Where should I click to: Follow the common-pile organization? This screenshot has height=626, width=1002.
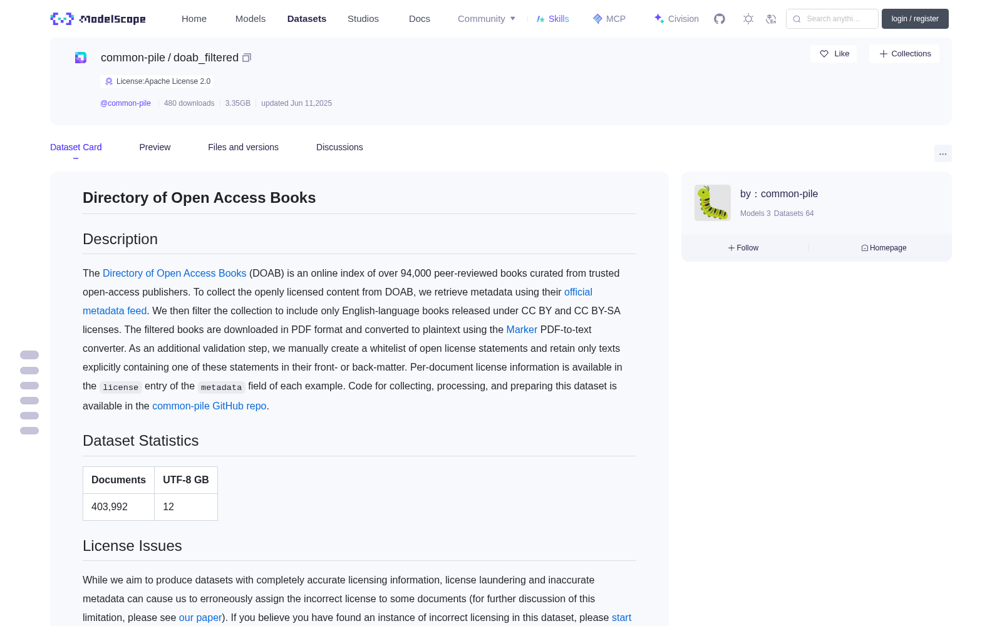[743, 248]
